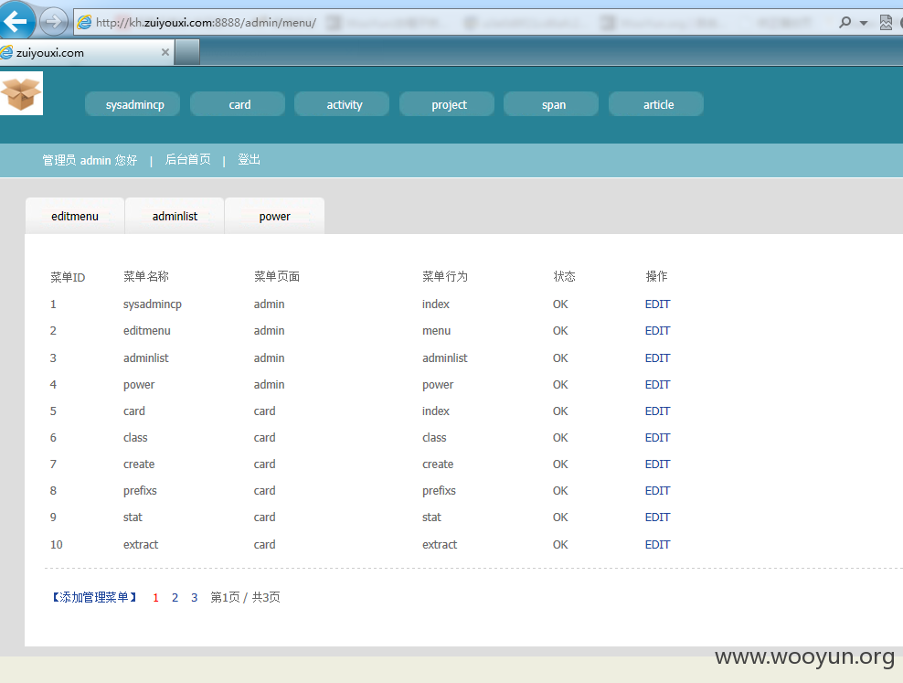Screen dimensions: 903x683
Task: Switch to the power tab
Action: 275,216
